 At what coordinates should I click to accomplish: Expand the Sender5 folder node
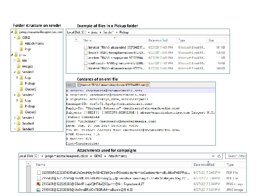tap(15, 129)
